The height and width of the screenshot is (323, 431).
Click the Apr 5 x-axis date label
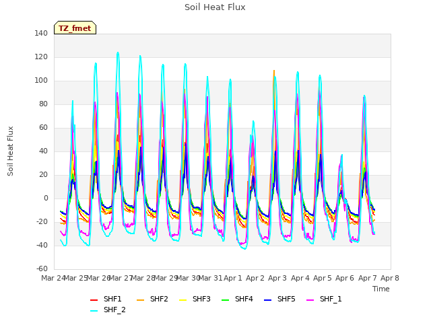pyautogui.click(x=323, y=278)
